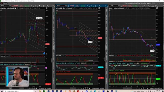Open chart settings in the middle 15m chart toolbar
The image size is (164, 92).
point(99,6)
